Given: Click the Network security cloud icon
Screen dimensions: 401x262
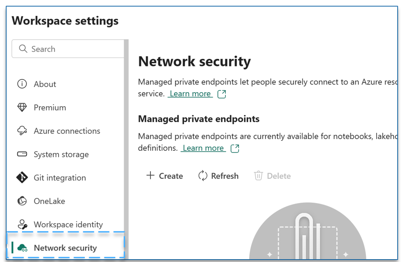Looking at the screenshot, I should click(x=22, y=247).
